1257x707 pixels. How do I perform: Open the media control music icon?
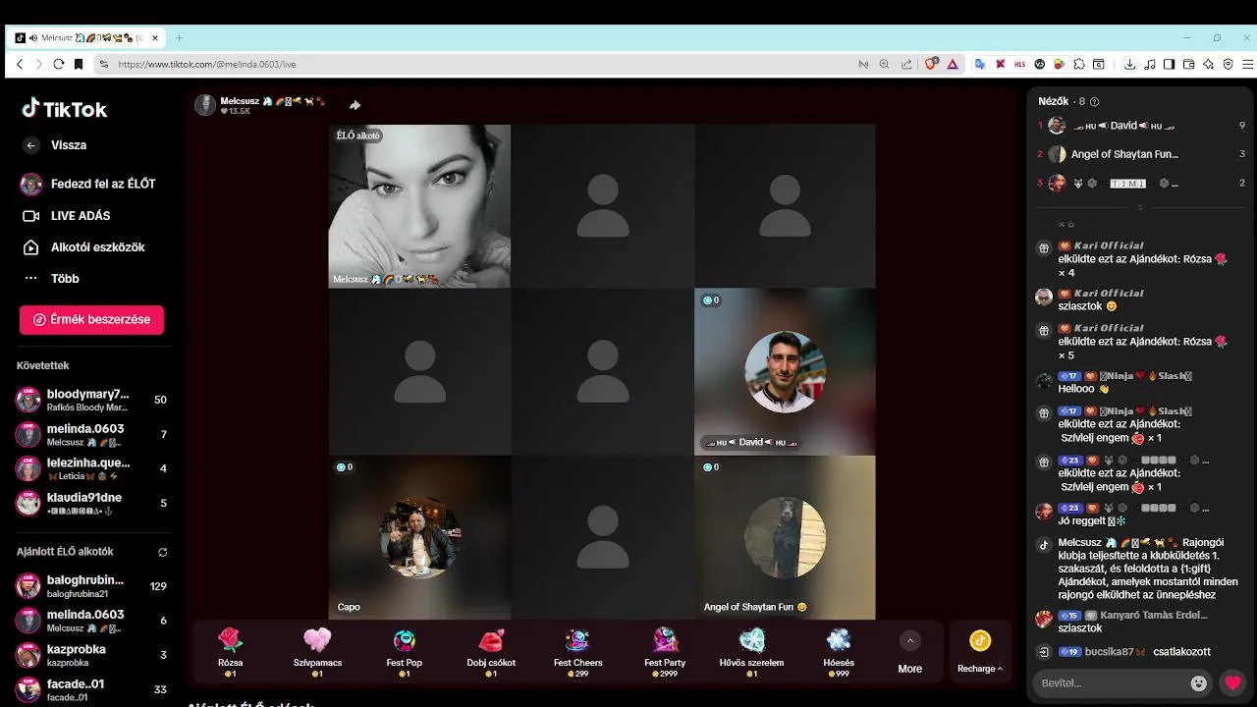pos(1150,64)
